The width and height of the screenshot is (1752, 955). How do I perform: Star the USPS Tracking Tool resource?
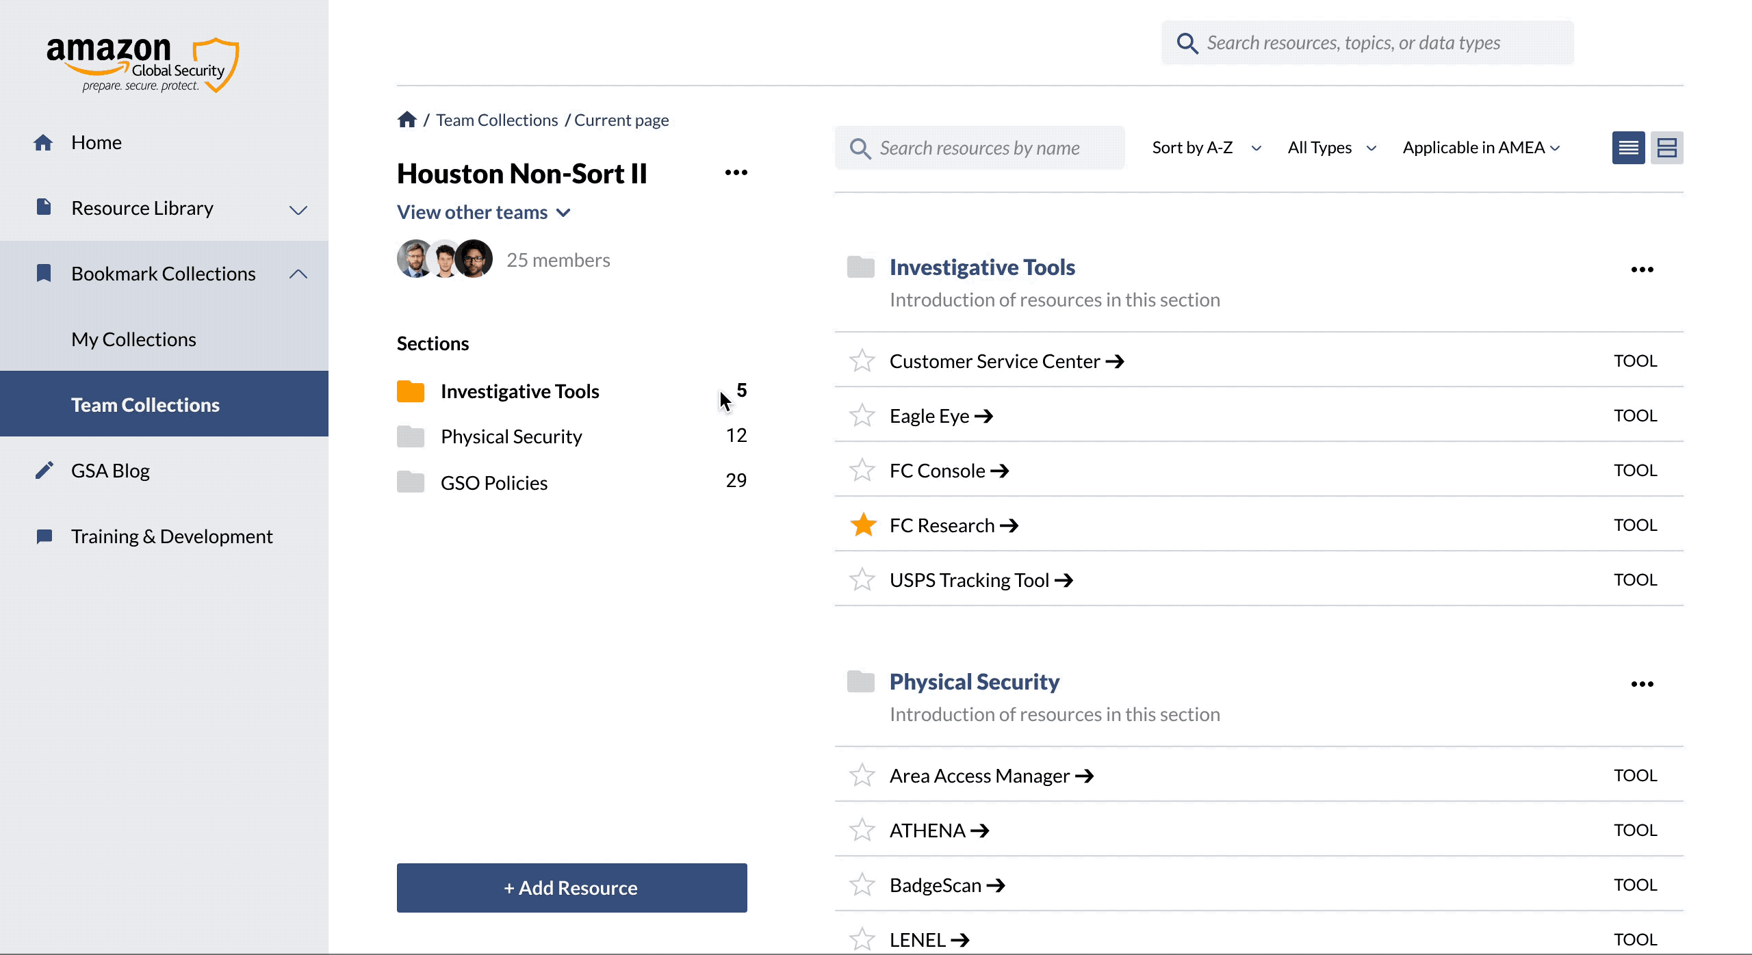[x=862, y=579]
